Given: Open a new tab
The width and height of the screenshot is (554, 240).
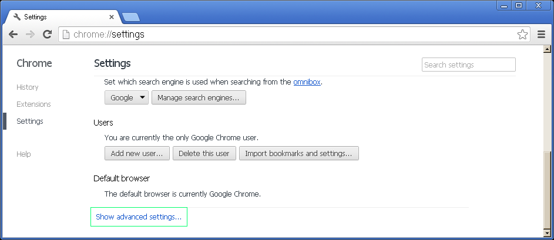Looking at the screenshot, I should (x=130, y=17).
